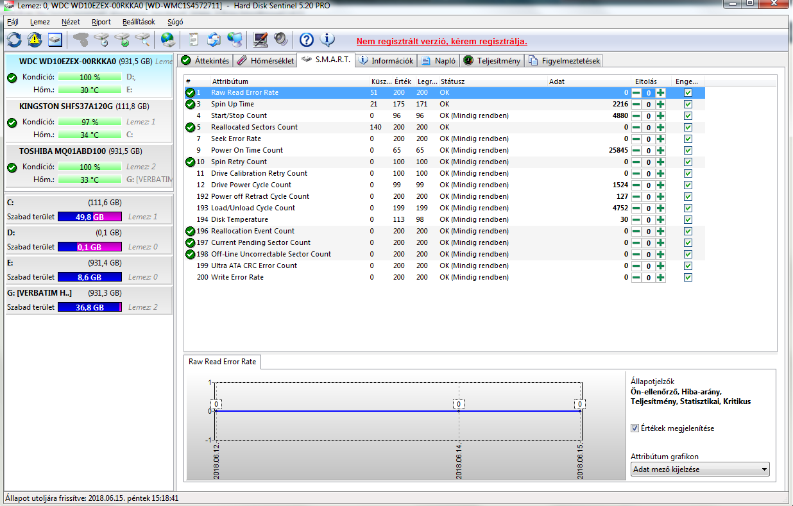This screenshot has width=793, height=506.
Task: Switch to the Hőmérséklet tab
Action: 265,61
